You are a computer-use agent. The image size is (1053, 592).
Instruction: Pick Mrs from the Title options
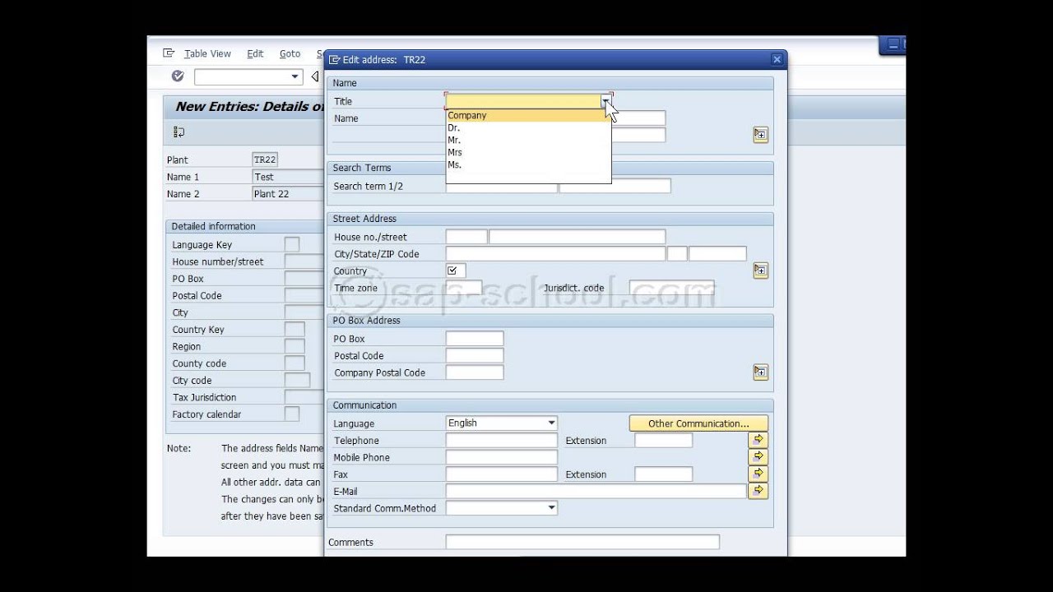(527, 153)
